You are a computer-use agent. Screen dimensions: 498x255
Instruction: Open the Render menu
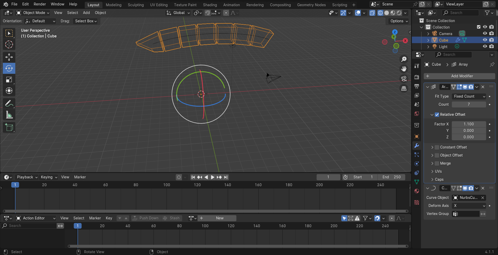[40, 4]
